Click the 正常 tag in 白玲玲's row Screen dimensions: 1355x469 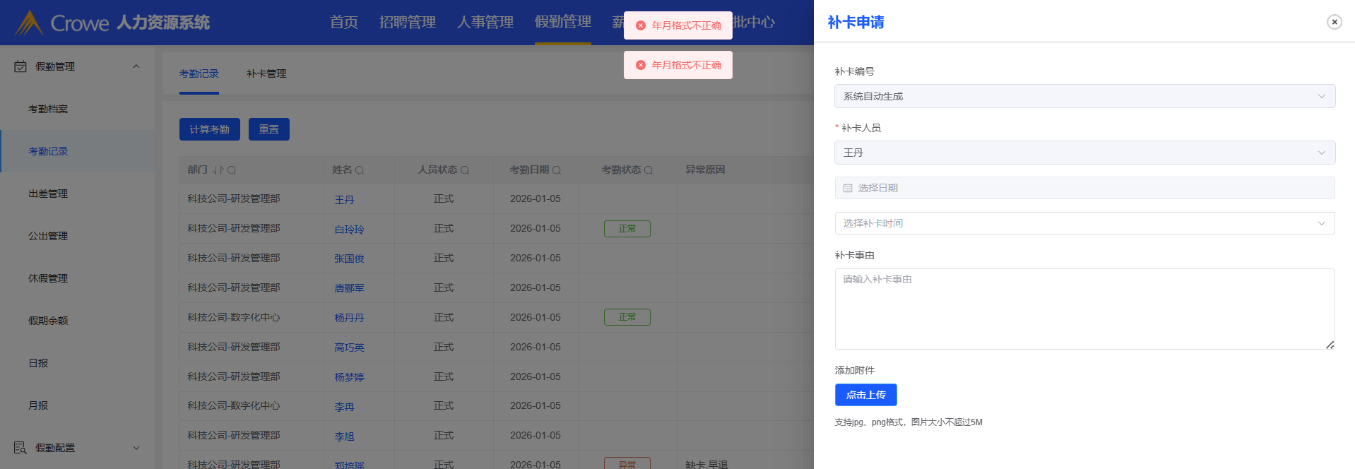(627, 229)
